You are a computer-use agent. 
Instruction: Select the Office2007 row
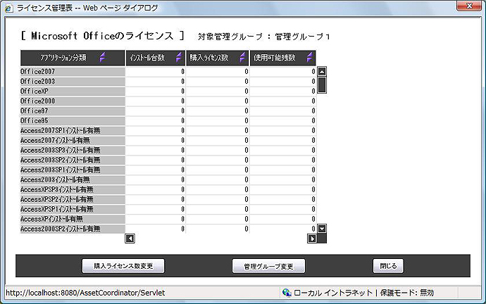coord(168,72)
